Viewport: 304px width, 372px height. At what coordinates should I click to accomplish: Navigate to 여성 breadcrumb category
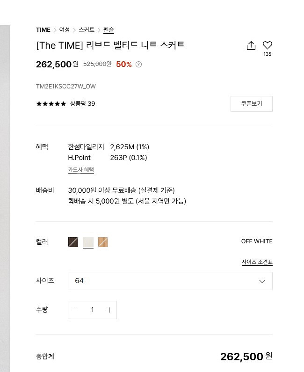point(65,30)
